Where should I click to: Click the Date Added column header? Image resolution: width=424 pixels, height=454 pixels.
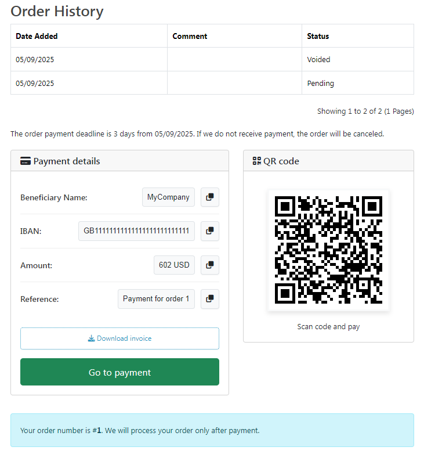(37, 36)
